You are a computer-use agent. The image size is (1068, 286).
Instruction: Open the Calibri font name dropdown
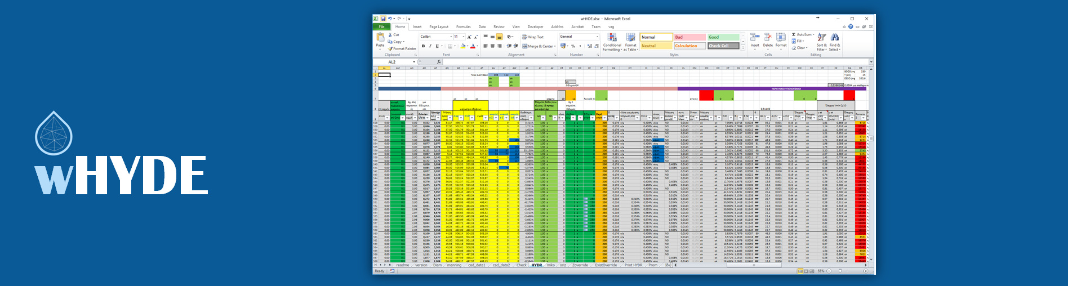(451, 37)
